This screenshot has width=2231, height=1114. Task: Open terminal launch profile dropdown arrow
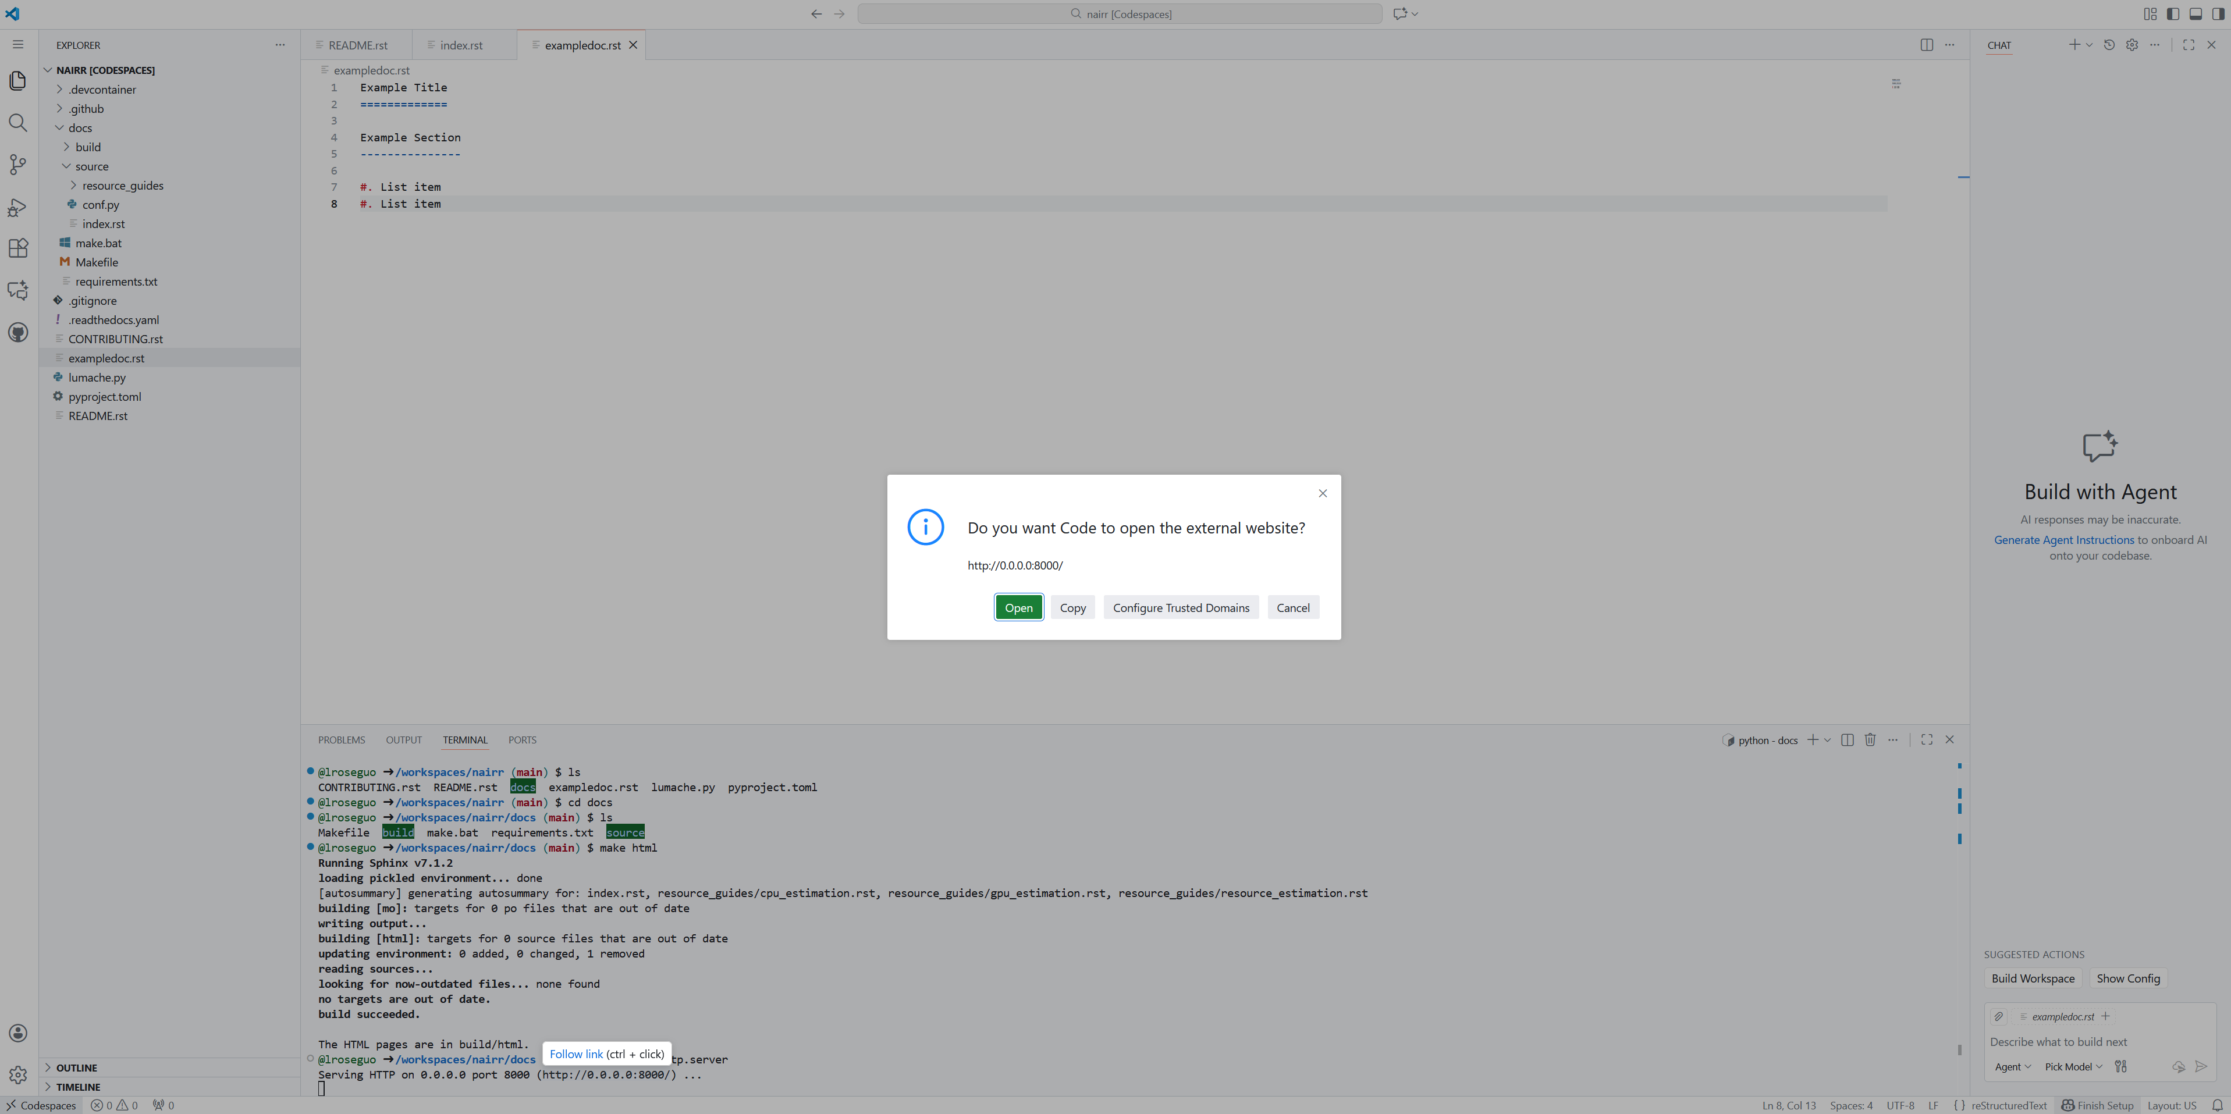(1827, 740)
